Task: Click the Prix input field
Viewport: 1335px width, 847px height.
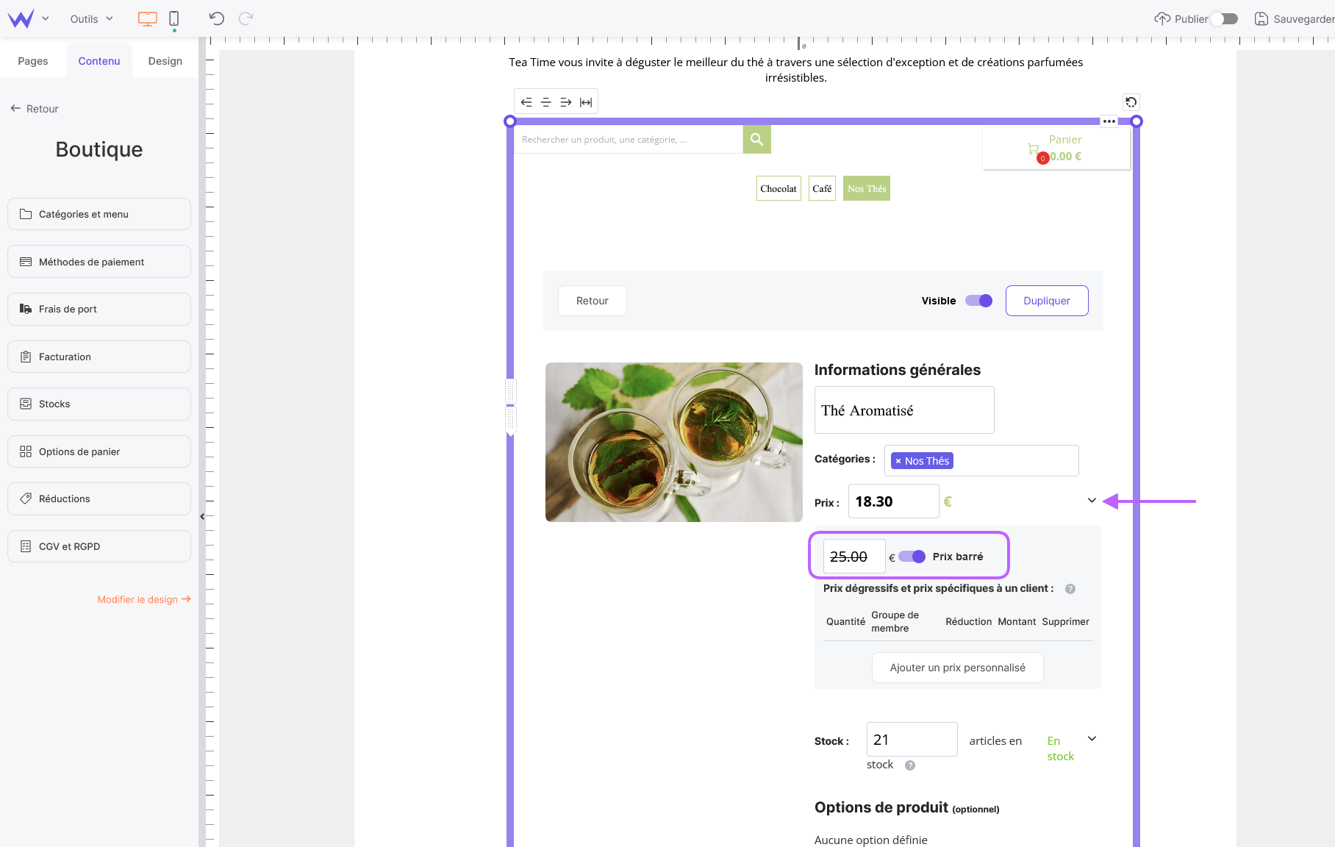Action: [893, 501]
